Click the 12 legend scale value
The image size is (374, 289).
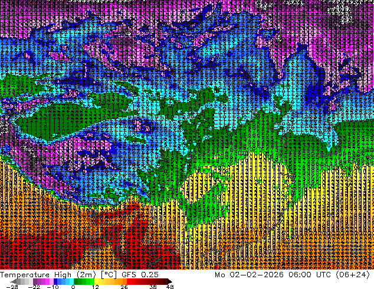[96, 287]
